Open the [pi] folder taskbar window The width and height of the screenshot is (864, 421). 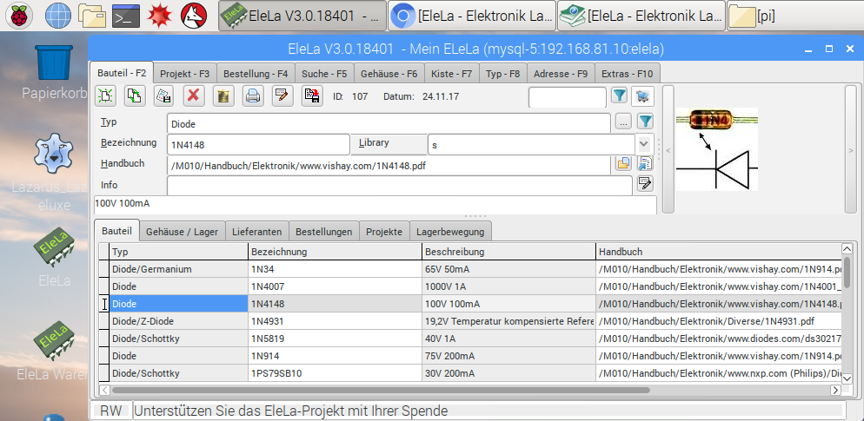[x=794, y=16]
